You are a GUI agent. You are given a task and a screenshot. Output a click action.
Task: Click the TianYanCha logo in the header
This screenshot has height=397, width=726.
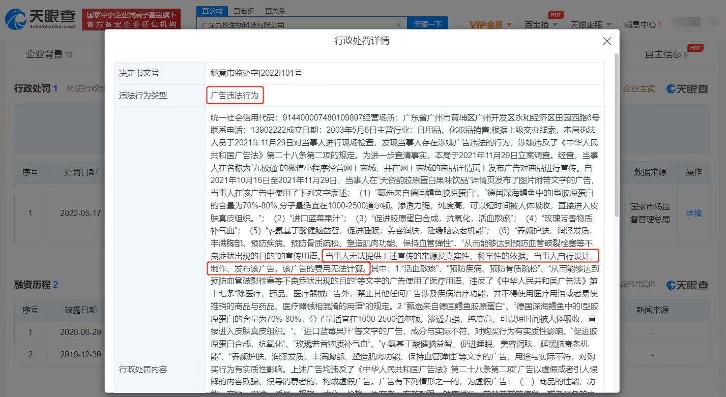coord(40,19)
